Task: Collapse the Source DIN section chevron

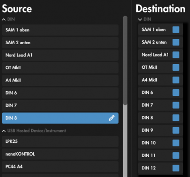Action: pos(4,19)
